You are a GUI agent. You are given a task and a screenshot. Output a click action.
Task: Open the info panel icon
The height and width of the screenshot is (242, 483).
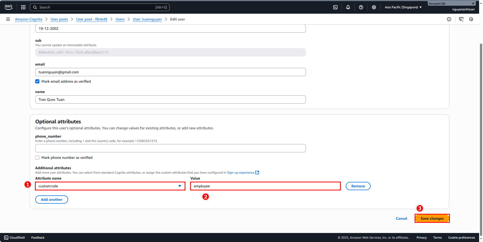point(449,19)
